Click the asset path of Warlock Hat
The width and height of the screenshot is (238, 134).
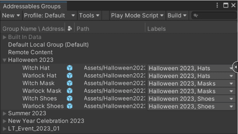pos(115,75)
